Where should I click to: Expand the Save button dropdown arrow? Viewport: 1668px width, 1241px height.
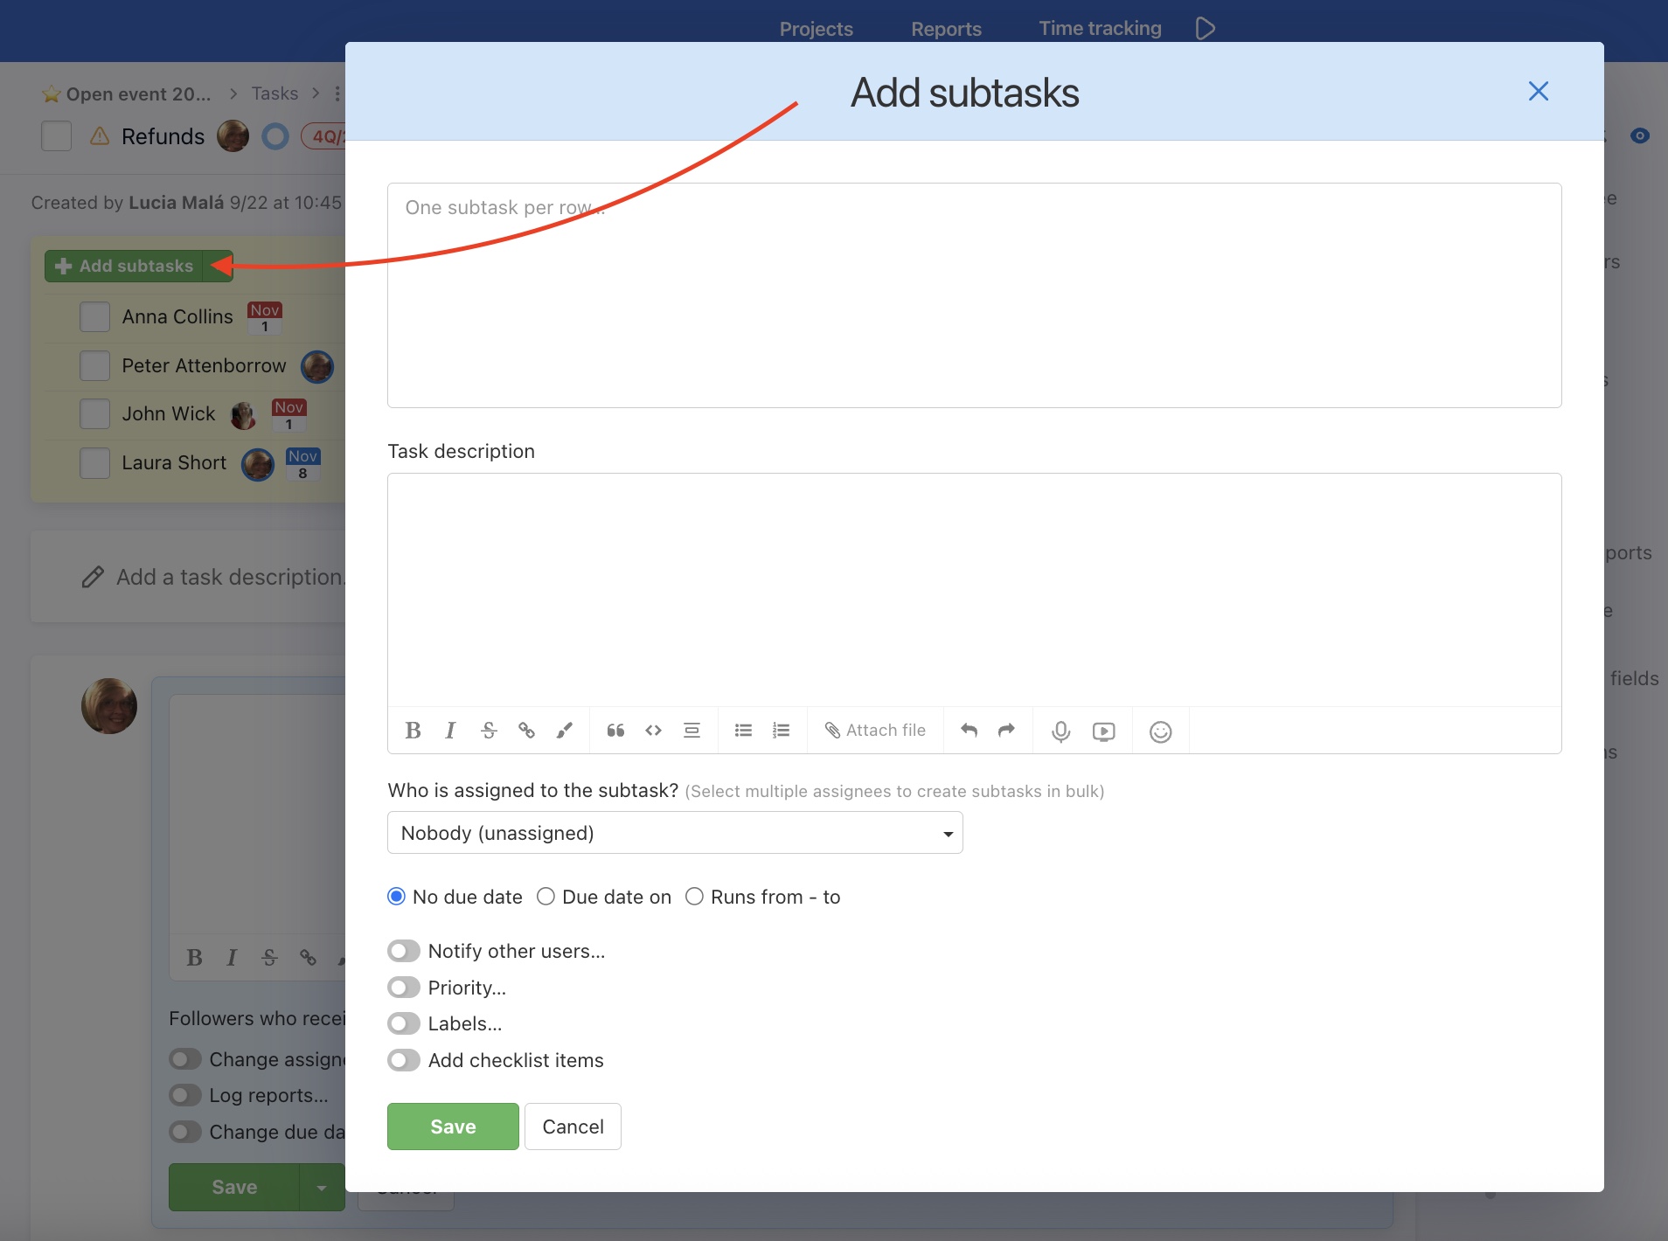click(x=320, y=1187)
